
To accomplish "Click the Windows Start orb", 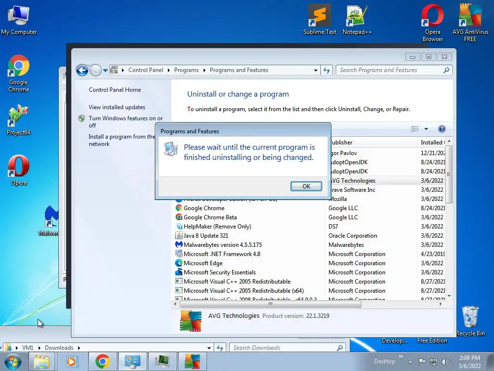I will [x=13, y=361].
